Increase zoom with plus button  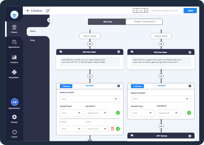tap(146, 11)
